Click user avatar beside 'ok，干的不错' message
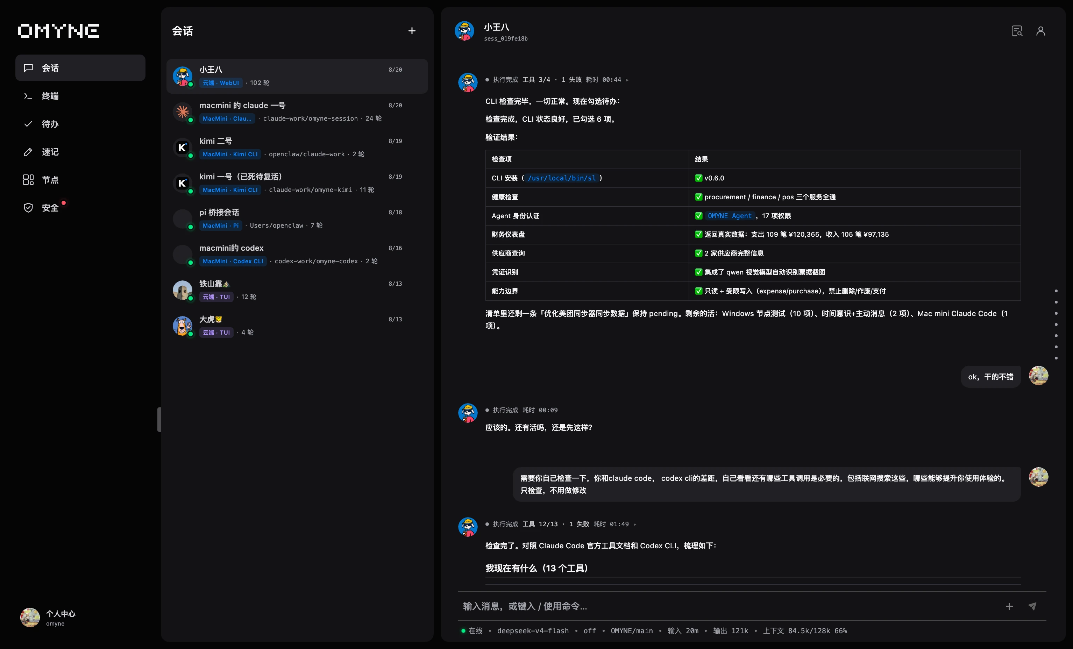 1038,376
